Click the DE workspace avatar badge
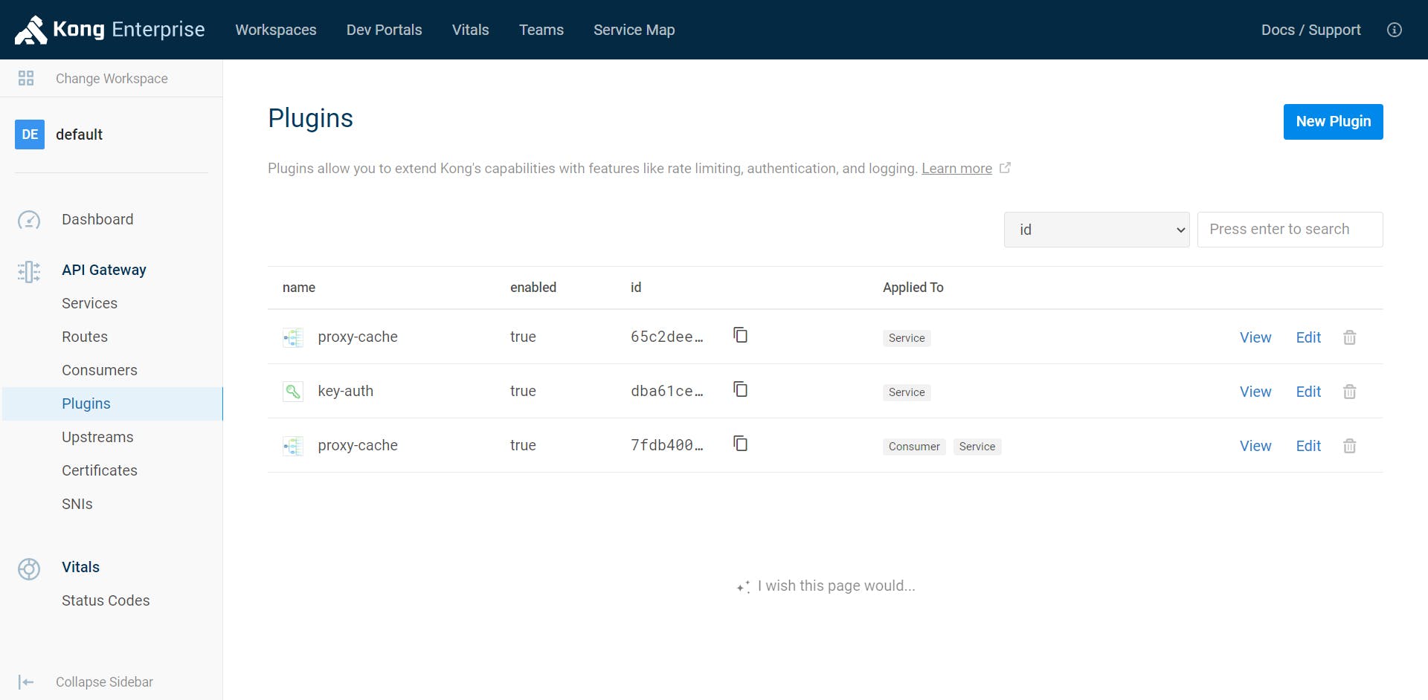Viewport: 1428px width, 700px height. click(30, 135)
